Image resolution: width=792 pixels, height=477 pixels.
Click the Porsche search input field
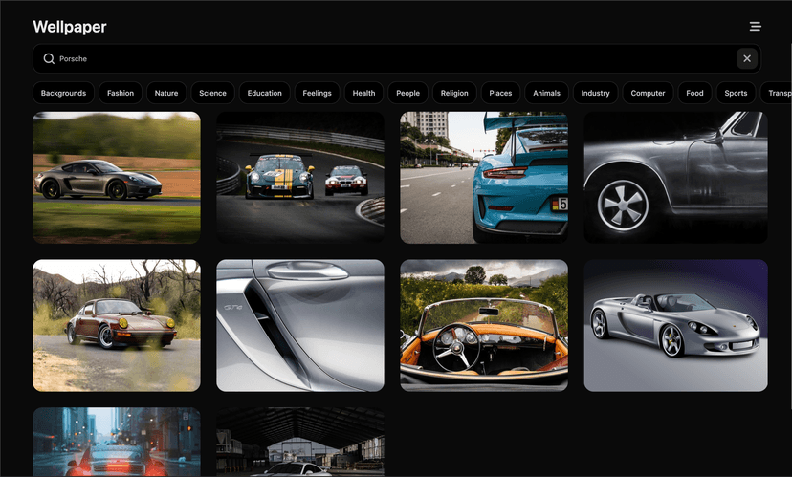pos(397,58)
